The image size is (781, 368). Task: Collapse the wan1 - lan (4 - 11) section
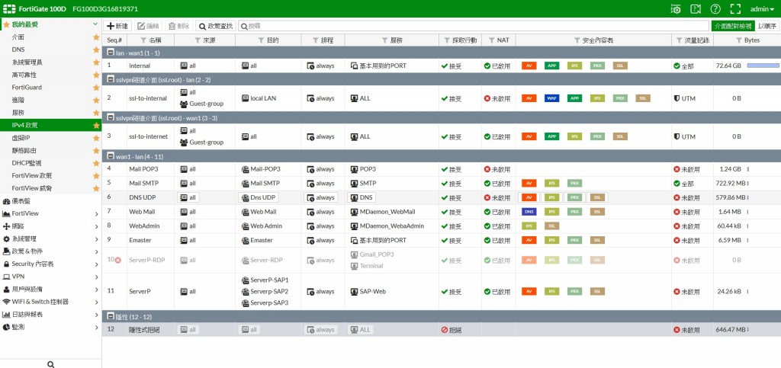pos(111,156)
